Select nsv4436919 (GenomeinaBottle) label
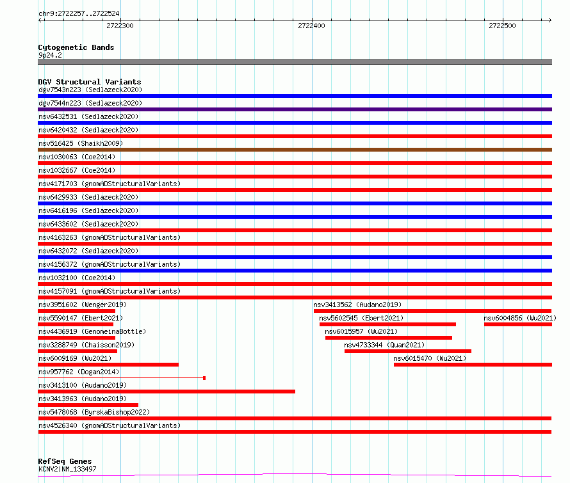Screen dimensions: 570x483 pyautogui.click(x=92, y=331)
